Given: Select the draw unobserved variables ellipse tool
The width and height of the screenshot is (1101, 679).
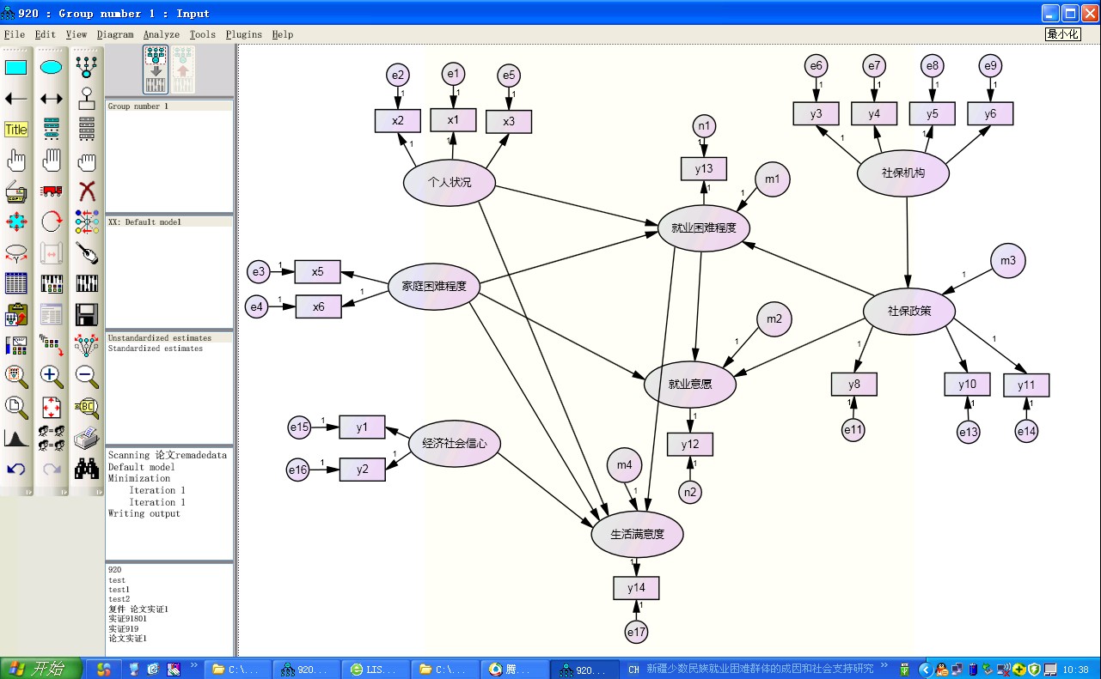Looking at the screenshot, I should [52, 67].
